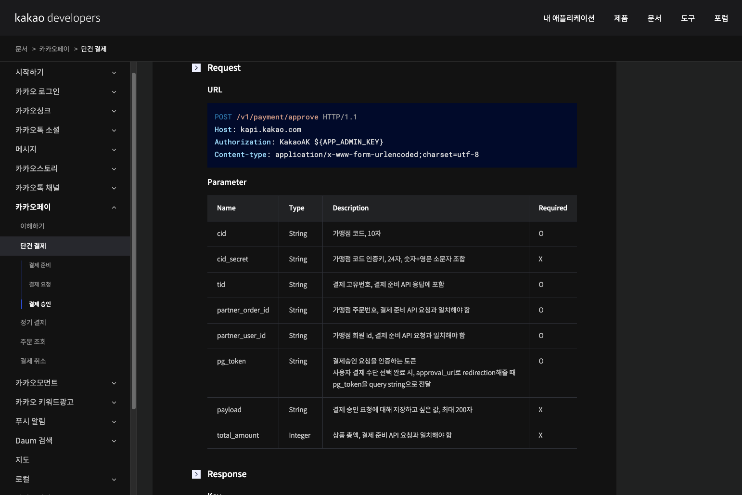The width and height of the screenshot is (742, 495).
Task: Click the tid parameter name cell
Action: point(243,285)
